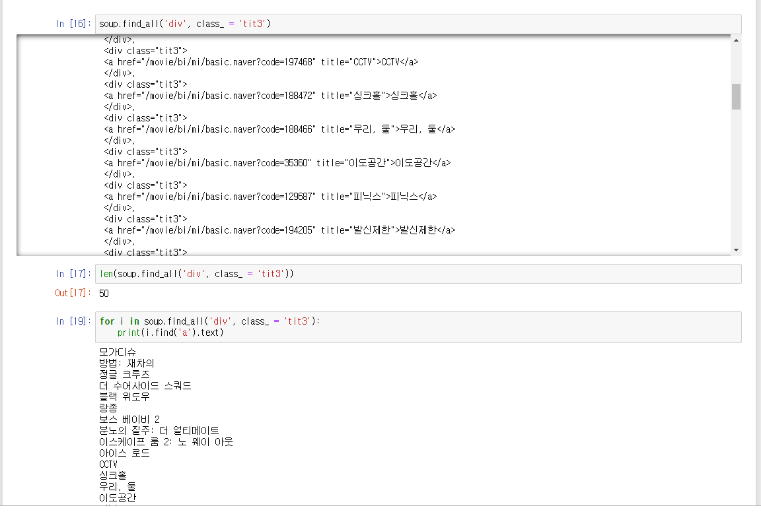Screen dimensions: 761x512
Task: Click printed title 방법: 재차의
Action: (127, 363)
